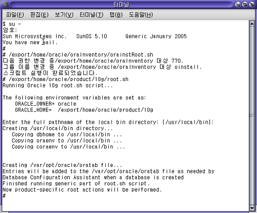Click 'Finished running generic part' line
Screen dimensions: 257x213
[x=76, y=184]
